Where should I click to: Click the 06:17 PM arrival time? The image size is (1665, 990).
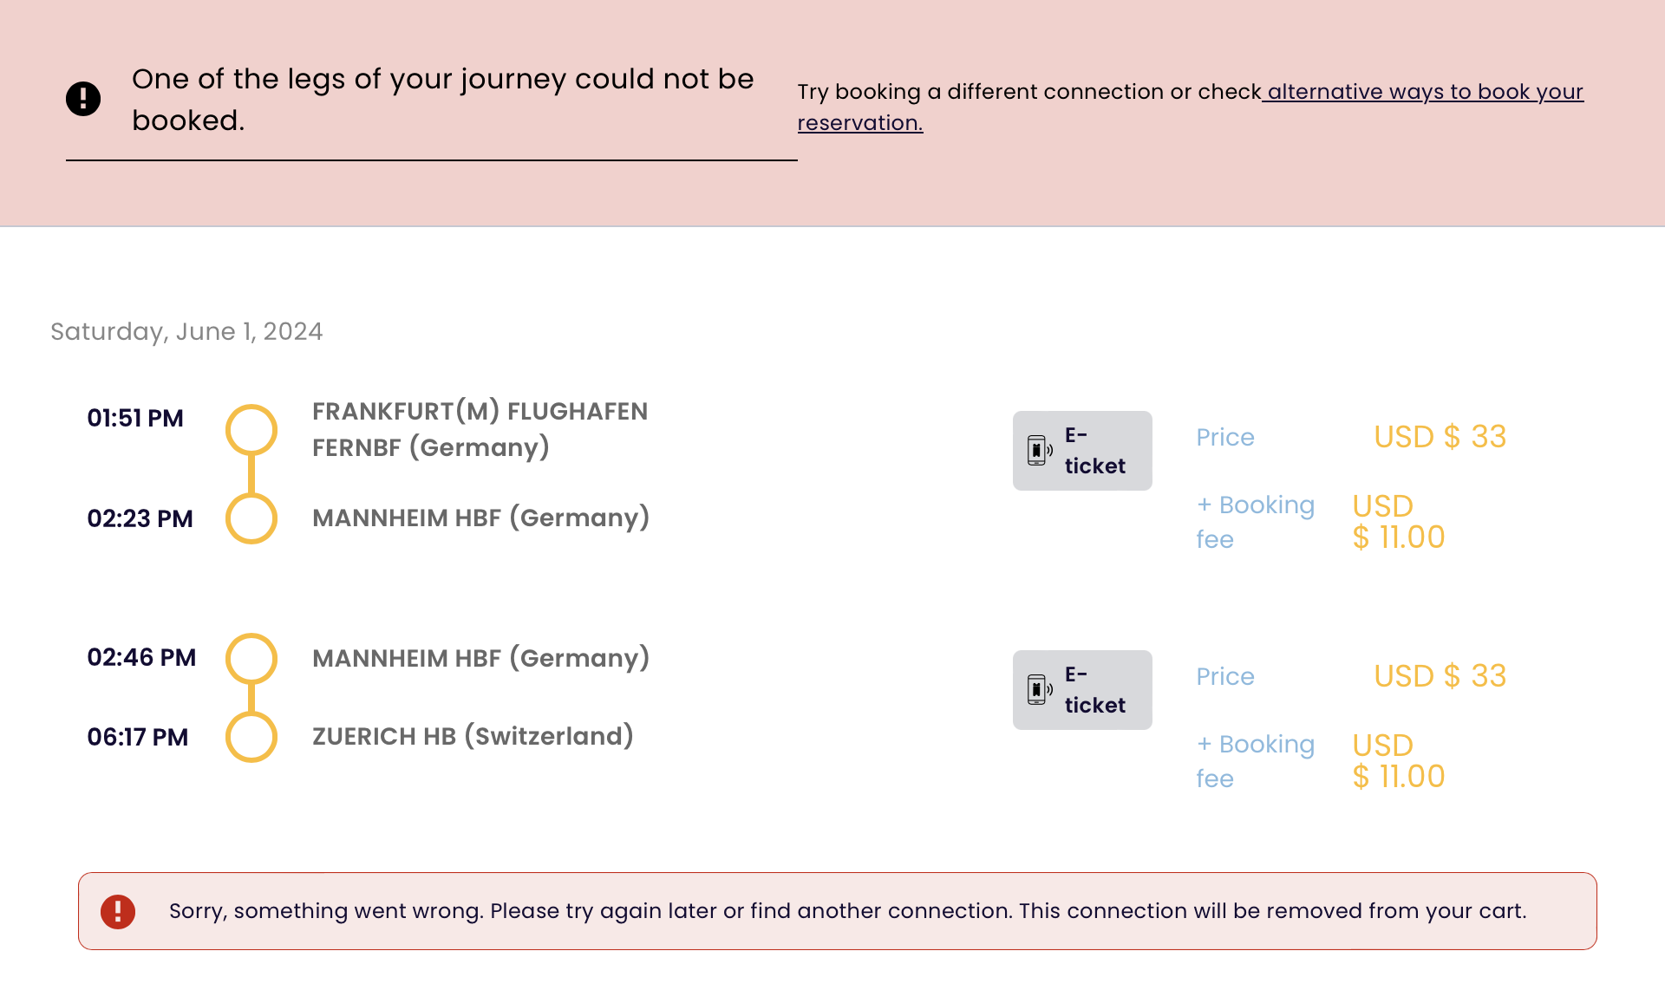138,737
